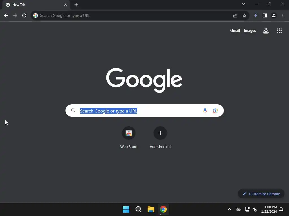Open a new tab with plus button
Viewport: 289px width, 216px height.
(x=76, y=5)
